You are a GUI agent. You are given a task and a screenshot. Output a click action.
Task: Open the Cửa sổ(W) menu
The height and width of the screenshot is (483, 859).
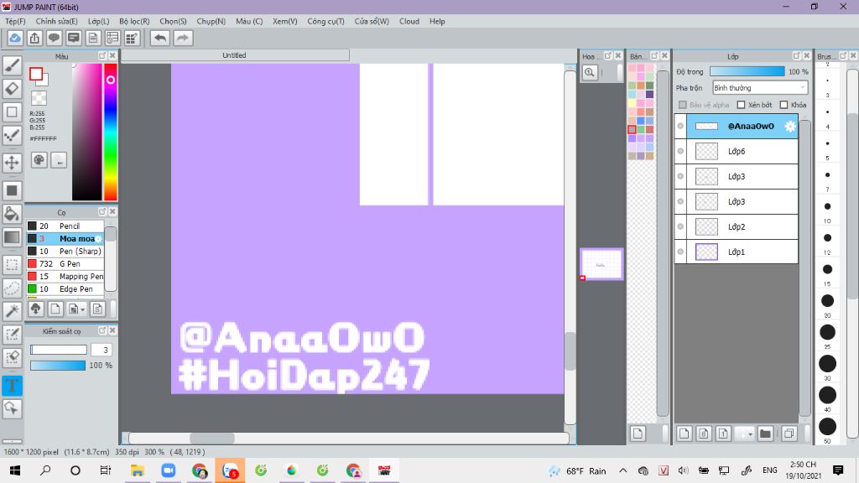point(372,21)
